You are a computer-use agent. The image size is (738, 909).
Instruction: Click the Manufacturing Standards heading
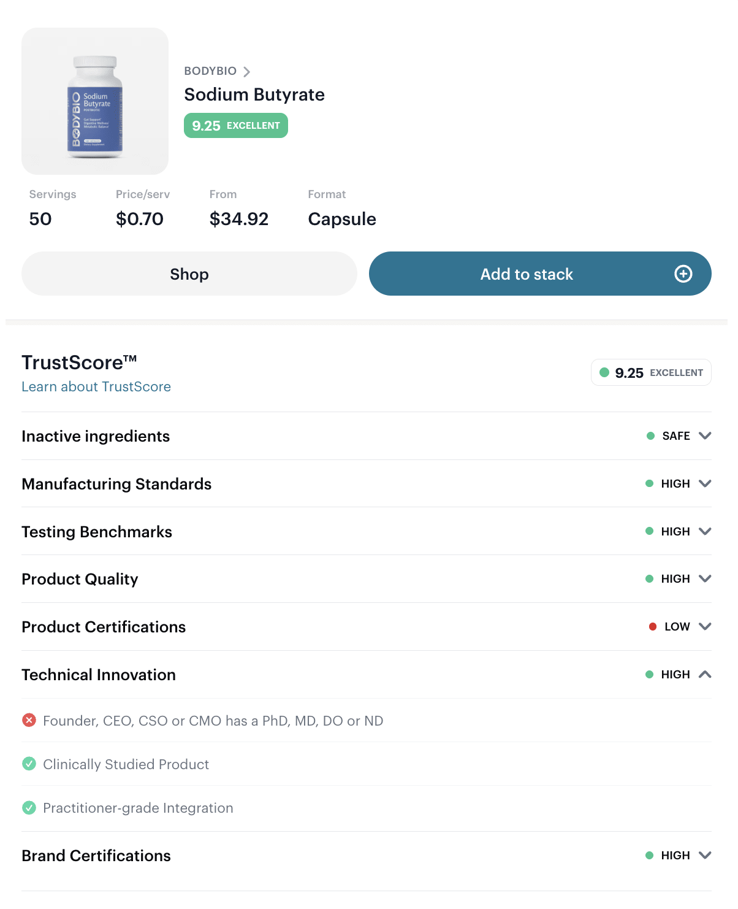116,484
